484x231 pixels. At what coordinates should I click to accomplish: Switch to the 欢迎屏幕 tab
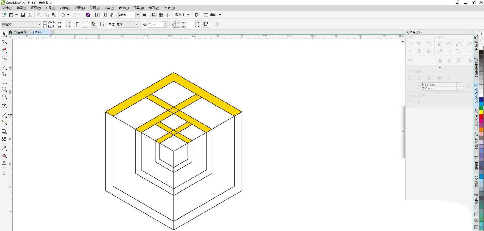coord(20,32)
